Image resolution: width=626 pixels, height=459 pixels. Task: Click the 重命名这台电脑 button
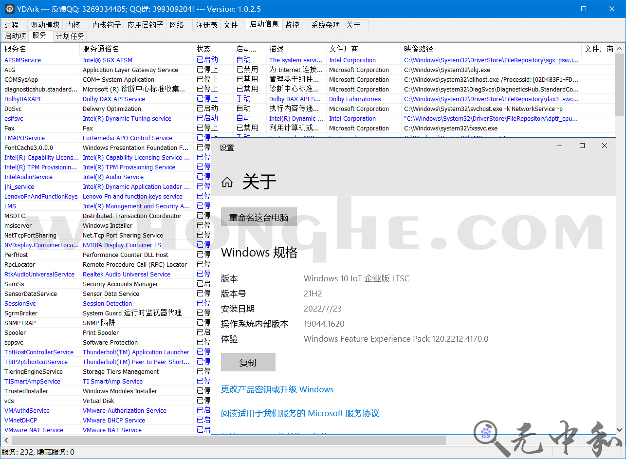coord(259,218)
